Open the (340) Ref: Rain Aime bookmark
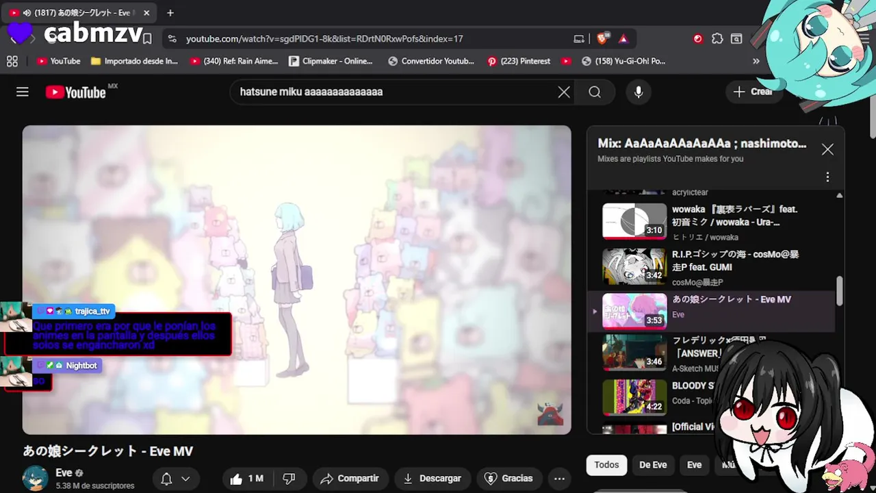Image resolution: width=876 pixels, height=493 pixels. coord(235,61)
